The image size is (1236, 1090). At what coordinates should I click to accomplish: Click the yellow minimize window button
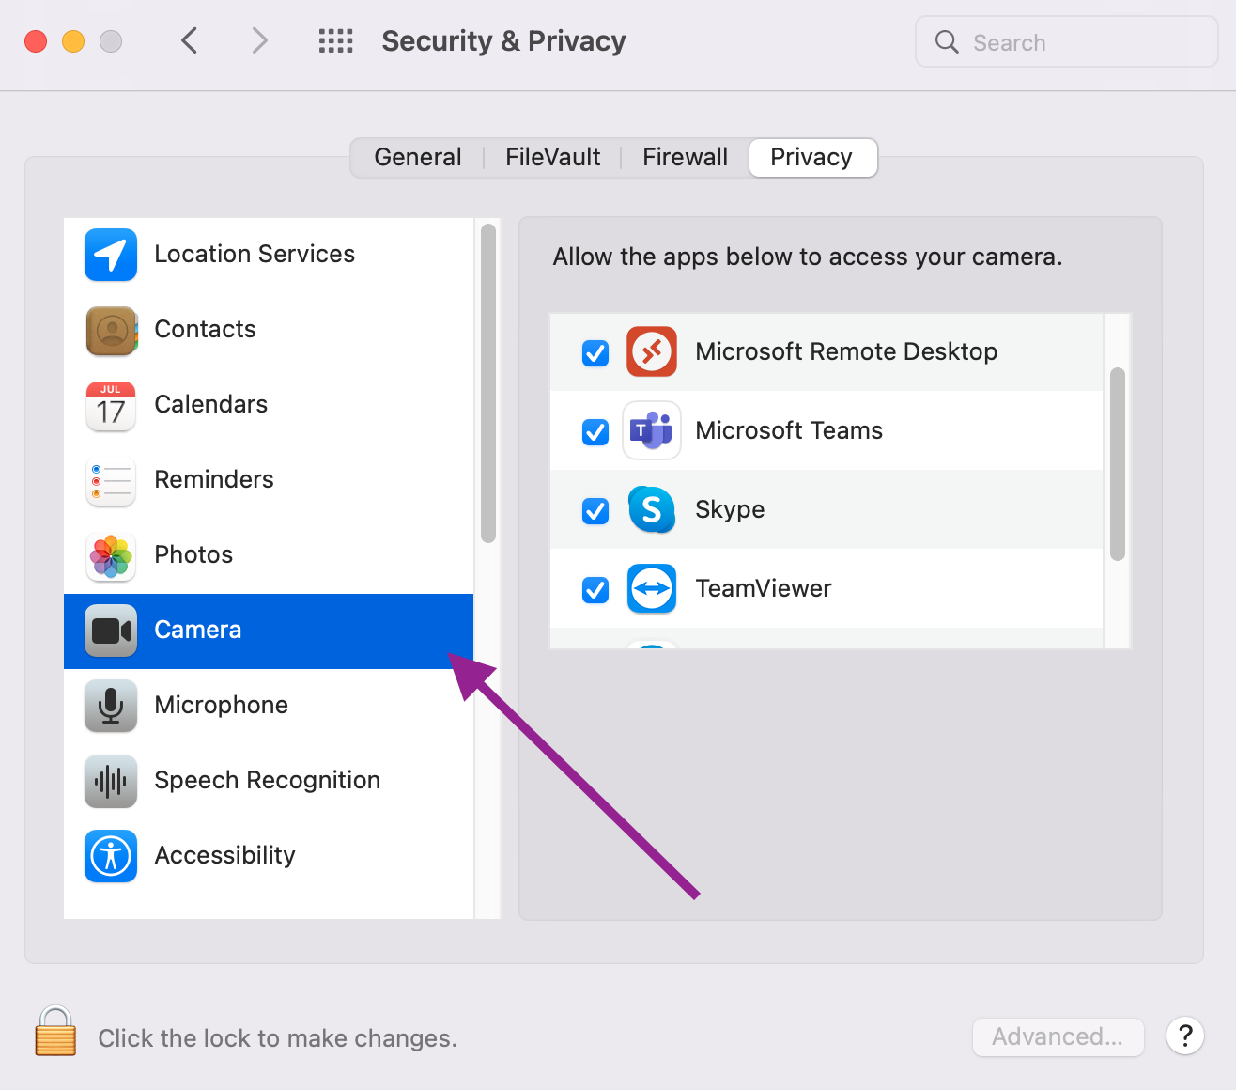[x=73, y=41]
